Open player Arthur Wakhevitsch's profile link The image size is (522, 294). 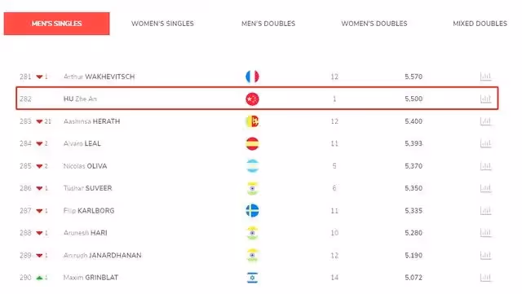[100, 77]
